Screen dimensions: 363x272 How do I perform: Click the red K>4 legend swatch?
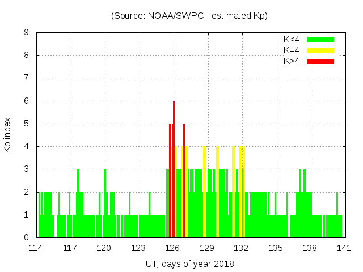[320, 61]
